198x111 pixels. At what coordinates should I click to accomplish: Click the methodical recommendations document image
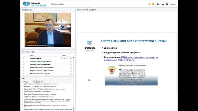point(131,74)
